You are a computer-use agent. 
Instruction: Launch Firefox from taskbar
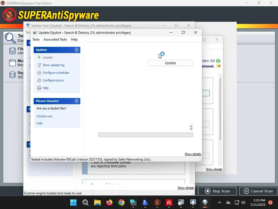[109, 202]
